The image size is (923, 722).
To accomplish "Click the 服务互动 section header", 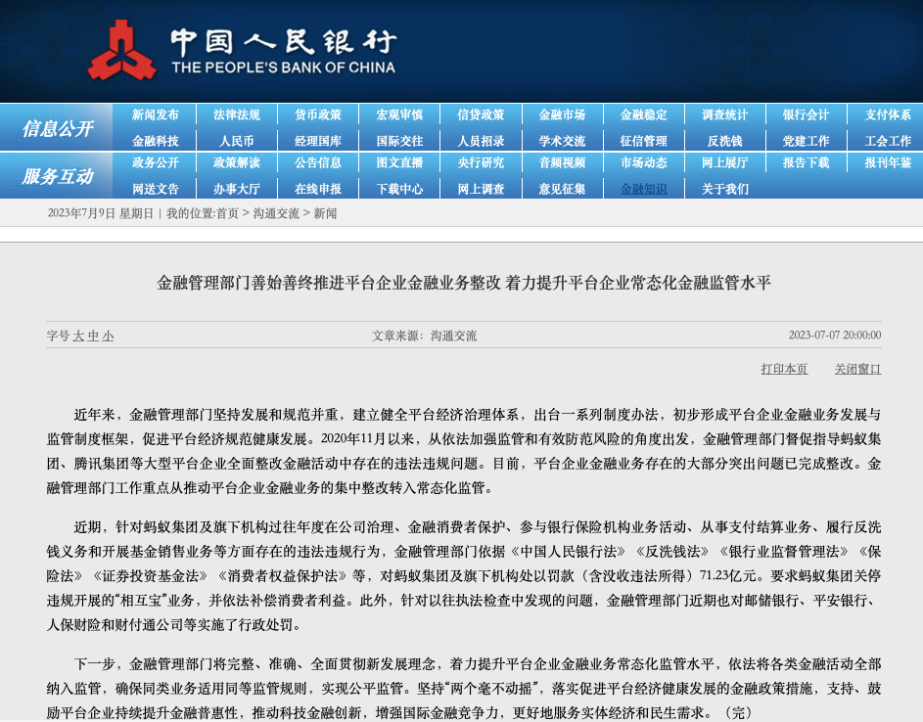I will click(57, 176).
